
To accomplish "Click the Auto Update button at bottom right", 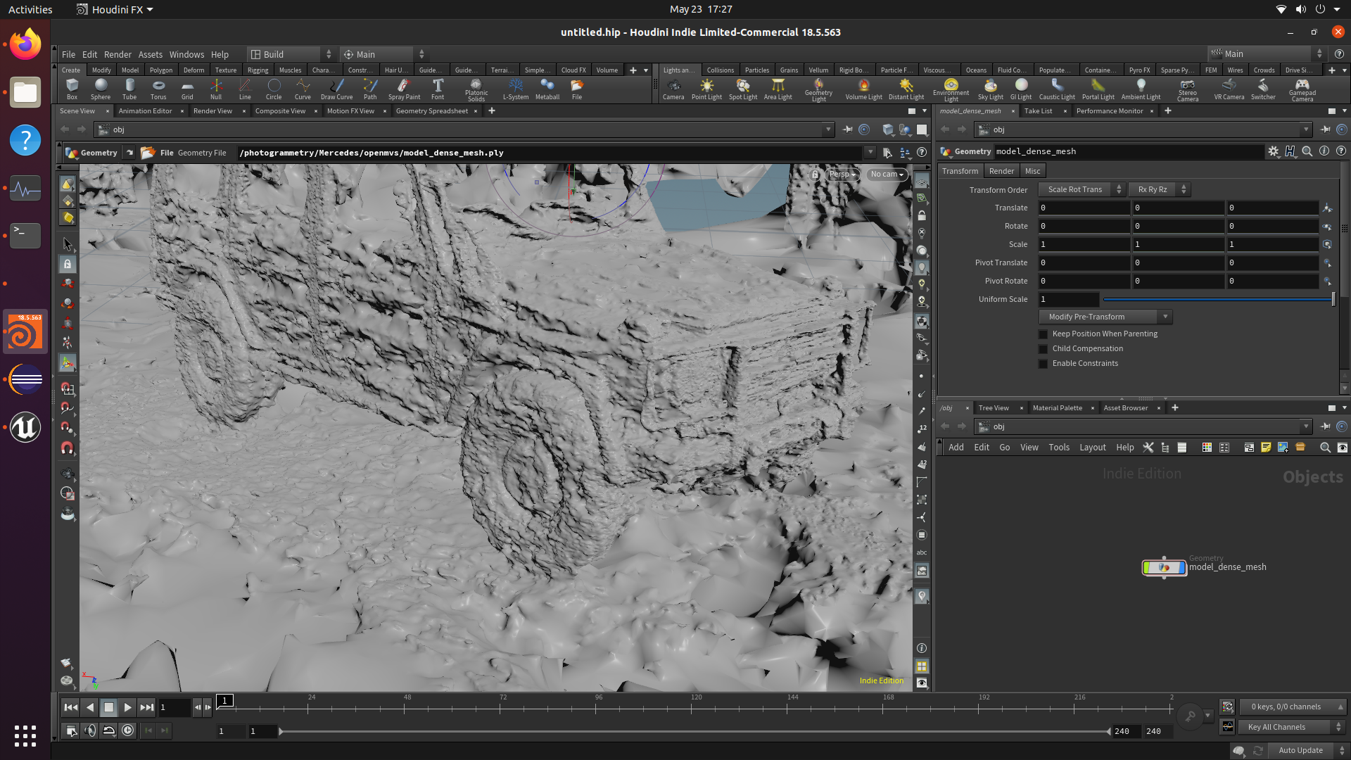I will point(1300,750).
